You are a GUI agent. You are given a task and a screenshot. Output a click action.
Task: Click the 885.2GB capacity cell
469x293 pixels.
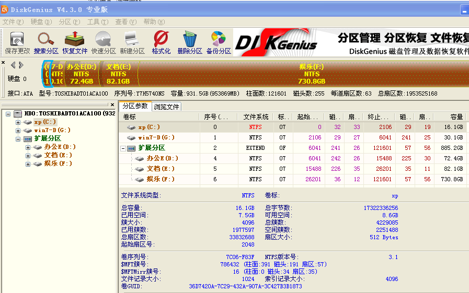[x=452, y=148]
